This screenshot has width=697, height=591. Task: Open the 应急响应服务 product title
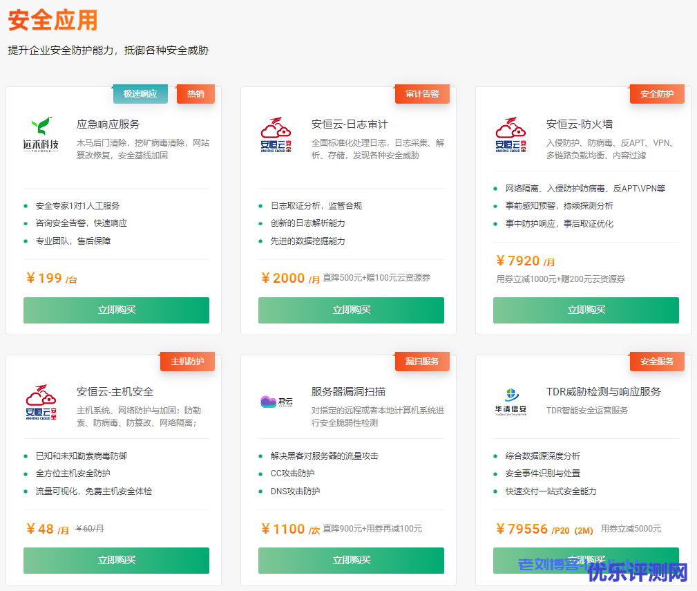coord(108,124)
